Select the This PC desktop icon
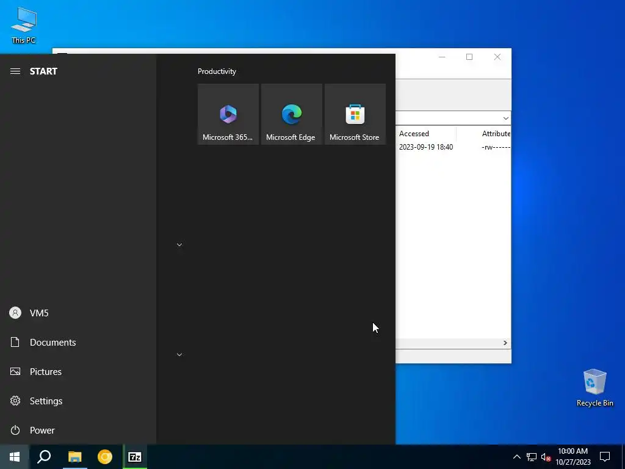This screenshot has height=469, width=625. coord(24,25)
